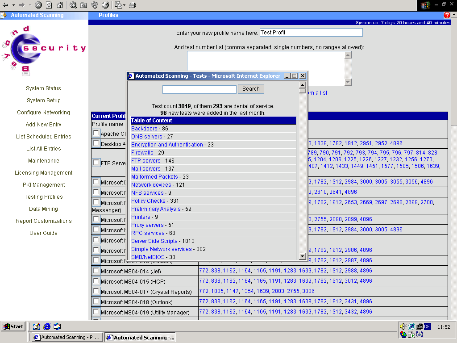Open the Encryption and Authentication link

[167, 145]
